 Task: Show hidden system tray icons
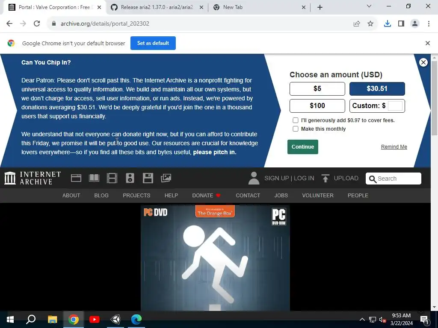362,319
